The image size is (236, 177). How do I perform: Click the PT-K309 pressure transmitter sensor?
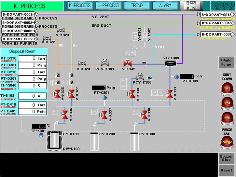tap(176, 77)
